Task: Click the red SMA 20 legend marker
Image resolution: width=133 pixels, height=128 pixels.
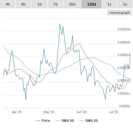Action: [82, 121]
